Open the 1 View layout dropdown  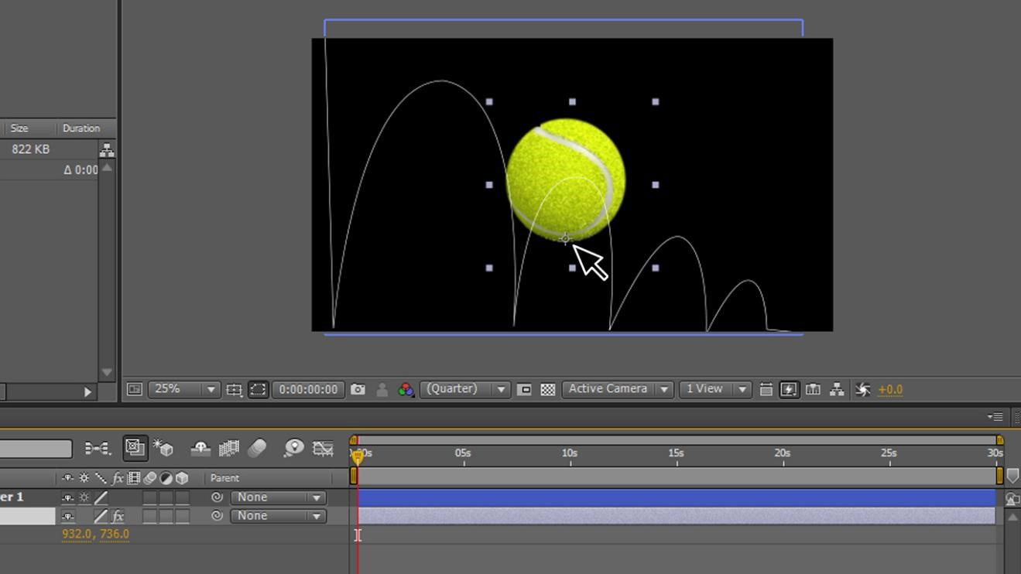tap(714, 389)
